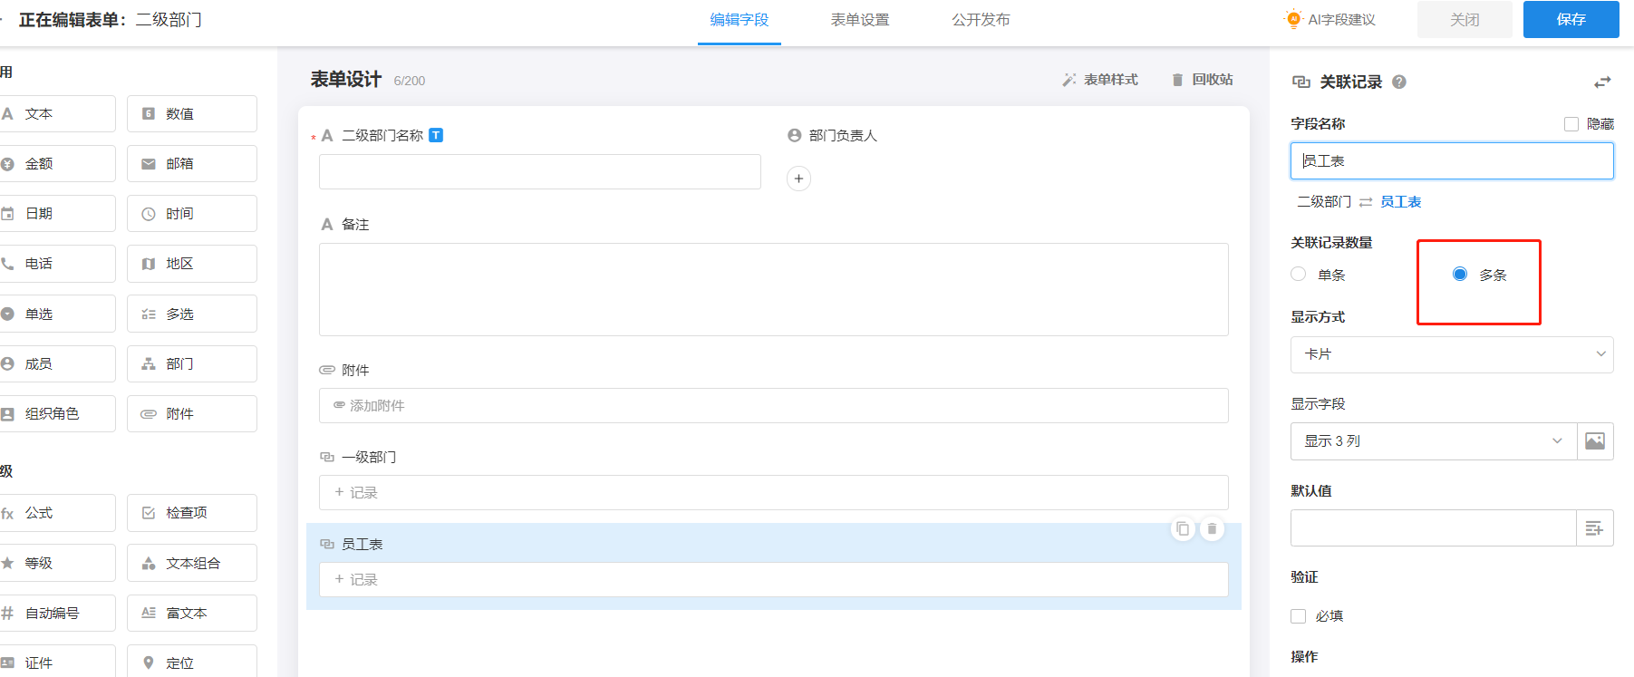Open 表单样式 form style
Viewport: 1634px width, 677px height.
pyautogui.click(x=1100, y=80)
